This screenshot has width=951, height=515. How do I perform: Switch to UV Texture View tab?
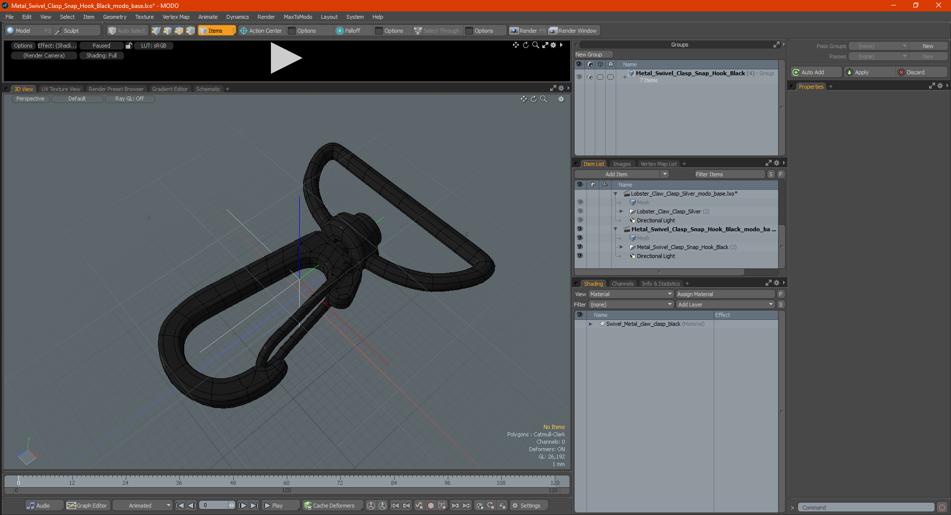(x=61, y=89)
